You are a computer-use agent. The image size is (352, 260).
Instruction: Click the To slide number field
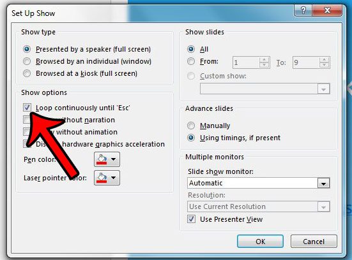pos(306,62)
